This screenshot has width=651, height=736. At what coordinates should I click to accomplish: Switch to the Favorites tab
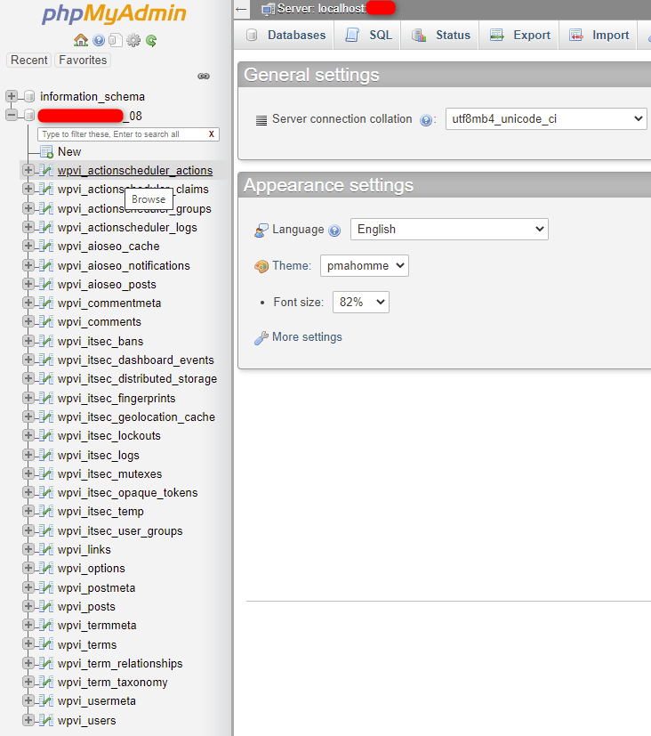(x=83, y=61)
